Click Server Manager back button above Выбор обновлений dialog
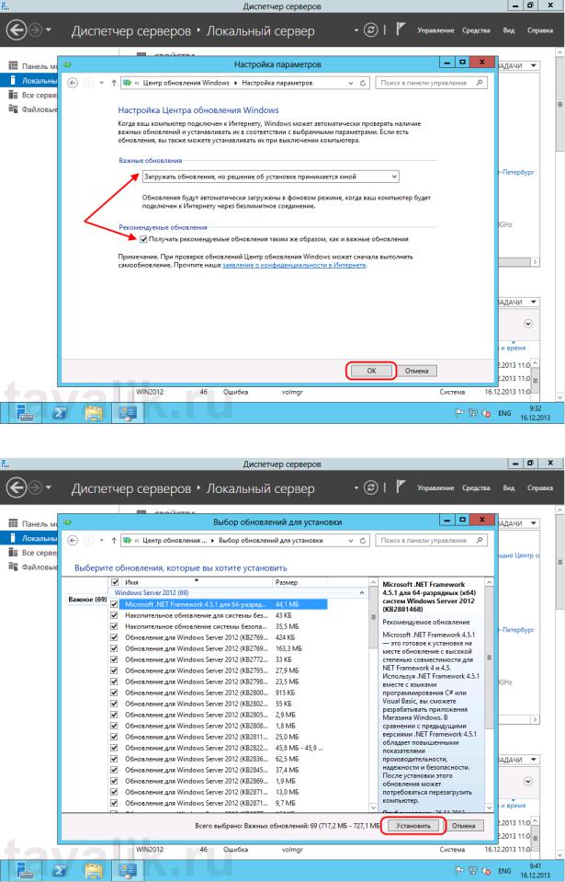Image resolution: width=565 pixels, height=882 pixels. pos(17,487)
